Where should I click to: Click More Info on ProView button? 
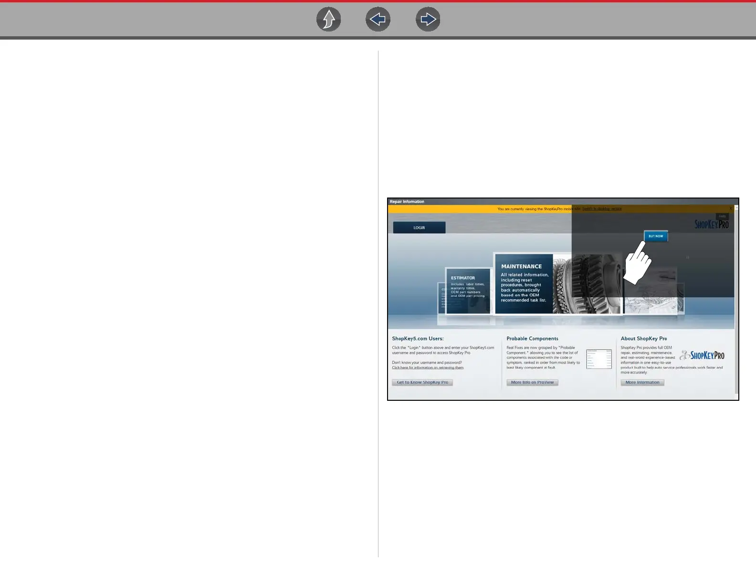point(532,382)
